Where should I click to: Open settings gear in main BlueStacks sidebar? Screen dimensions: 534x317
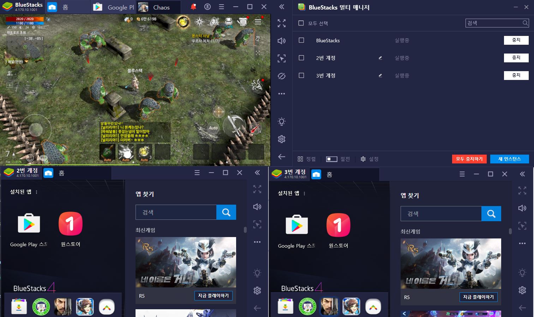[282, 139]
